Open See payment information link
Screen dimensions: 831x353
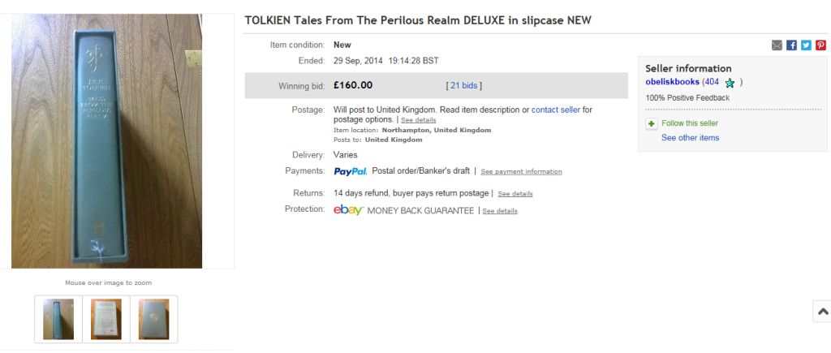click(x=521, y=172)
